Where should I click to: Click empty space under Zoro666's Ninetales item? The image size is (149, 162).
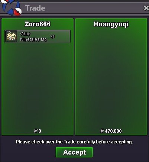coord(38,85)
